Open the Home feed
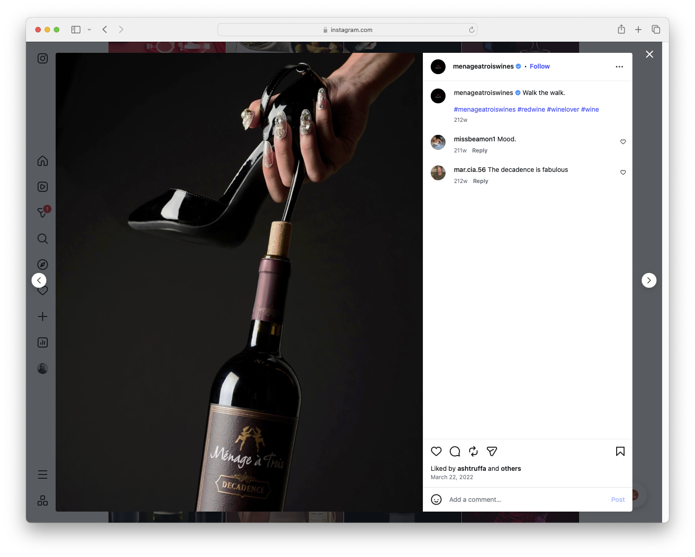This screenshot has height=557, width=695. pos(42,161)
